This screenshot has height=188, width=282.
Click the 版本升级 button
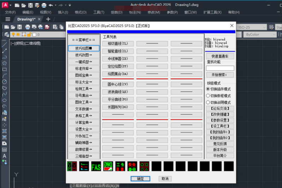[220, 149]
